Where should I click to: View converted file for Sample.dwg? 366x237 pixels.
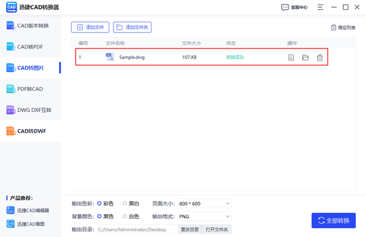[x=291, y=57]
